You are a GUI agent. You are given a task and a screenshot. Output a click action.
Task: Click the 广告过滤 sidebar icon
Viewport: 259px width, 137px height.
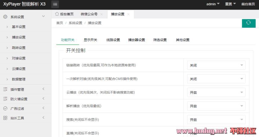(x=5, y=108)
